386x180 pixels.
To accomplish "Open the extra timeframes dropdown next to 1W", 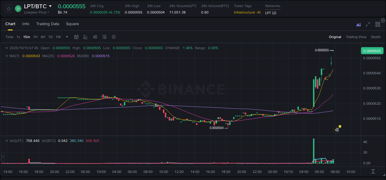I will (x=66, y=37).
